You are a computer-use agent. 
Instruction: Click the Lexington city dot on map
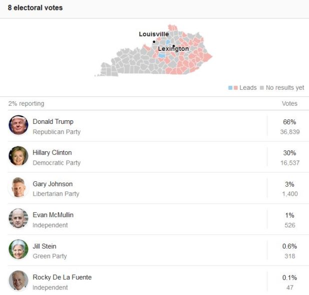tap(173, 46)
